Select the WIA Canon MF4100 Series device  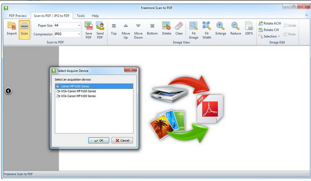(94, 96)
